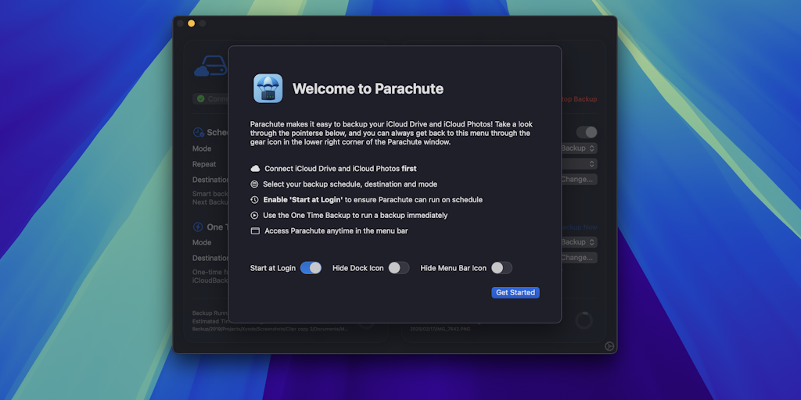This screenshot has width=801, height=400.
Task: Turn on the Hide Menu Bar Icon switch
Action: tap(501, 268)
